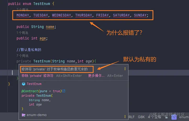Click the String type in the name field declaration
The image size is (189, 121).
37,27
